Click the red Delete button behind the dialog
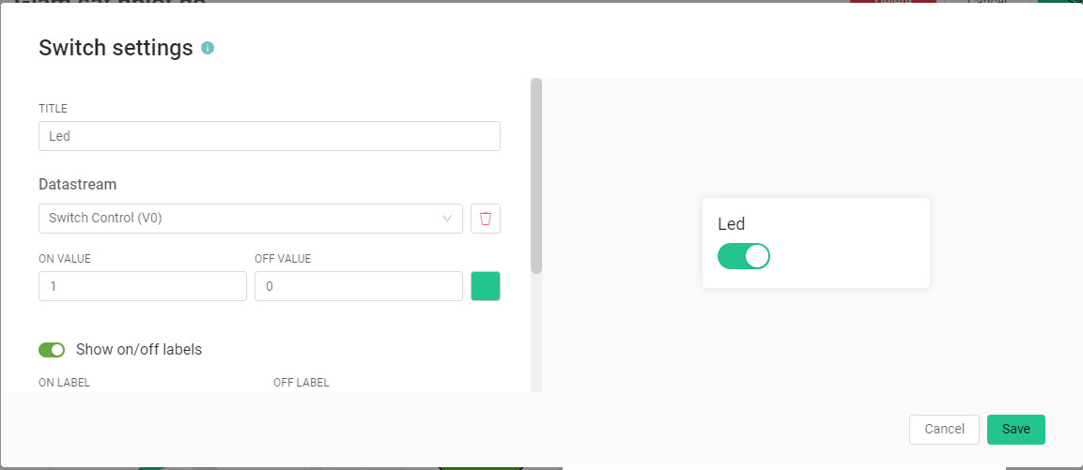The width and height of the screenshot is (1083, 470). coord(893,3)
